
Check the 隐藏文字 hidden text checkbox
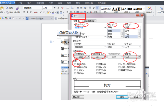[119, 70]
